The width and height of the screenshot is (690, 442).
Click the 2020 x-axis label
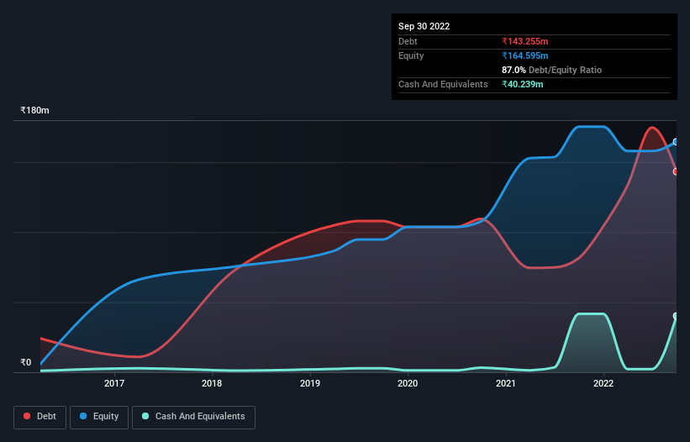tap(408, 383)
